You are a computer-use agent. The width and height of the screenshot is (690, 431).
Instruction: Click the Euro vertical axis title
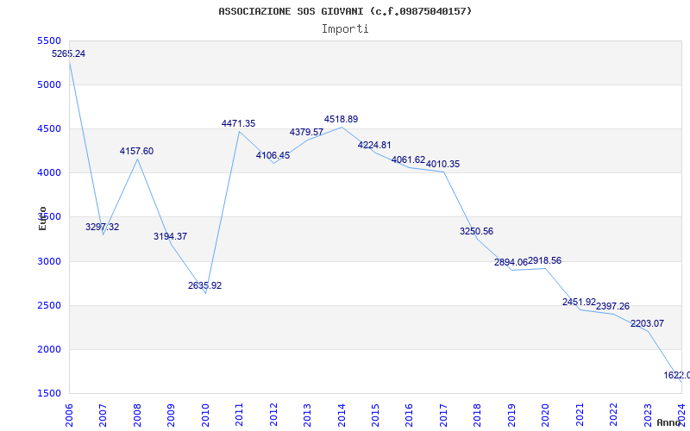point(42,218)
